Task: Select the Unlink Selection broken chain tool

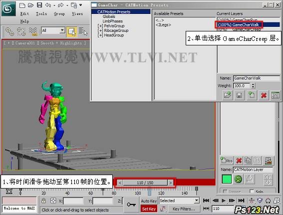Action: [21, 31]
